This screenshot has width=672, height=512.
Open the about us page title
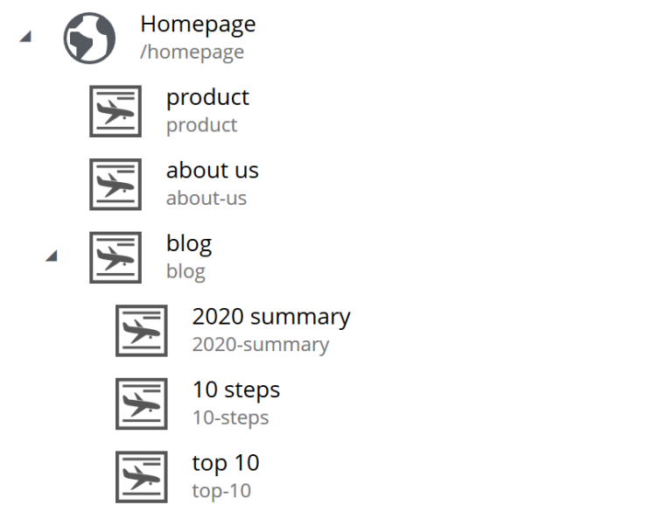pyautogui.click(x=213, y=170)
